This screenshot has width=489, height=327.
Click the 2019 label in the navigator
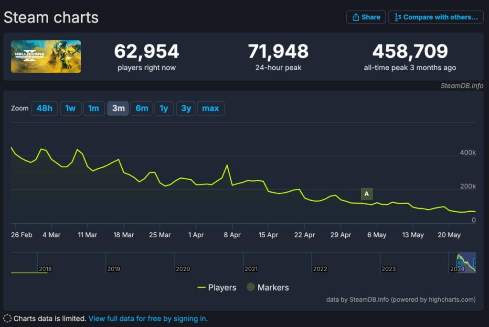[114, 269]
